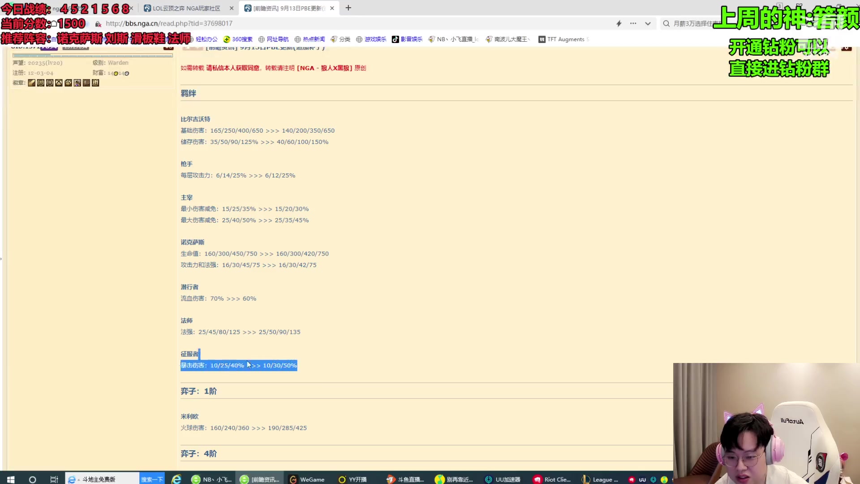
Task: Open WeGame from the taskbar
Action: click(x=307, y=480)
